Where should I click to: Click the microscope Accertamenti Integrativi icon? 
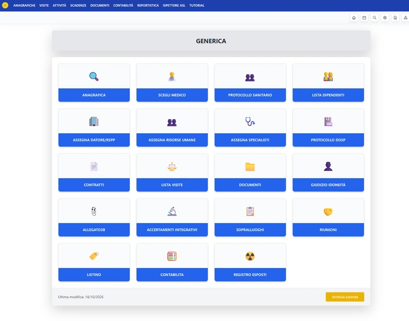point(172,211)
